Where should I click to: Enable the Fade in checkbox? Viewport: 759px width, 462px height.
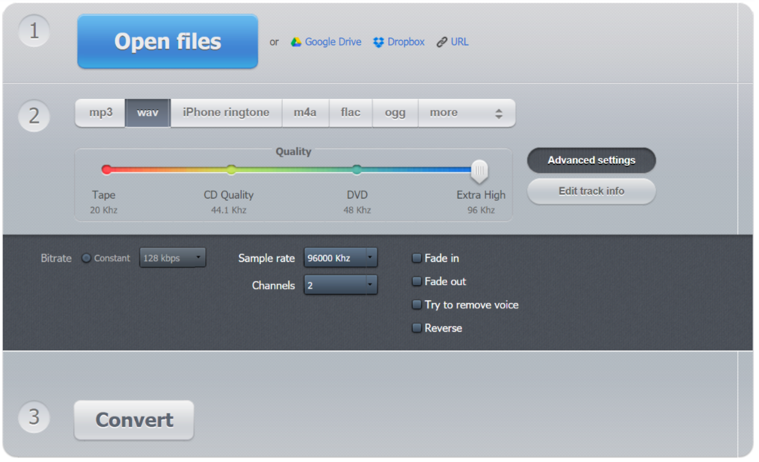pyautogui.click(x=417, y=258)
